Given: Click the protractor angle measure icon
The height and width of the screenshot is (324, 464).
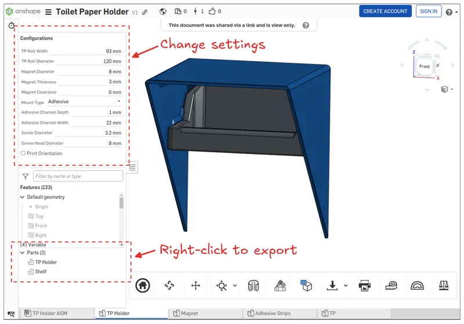Looking at the screenshot, I should [x=417, y=285].
